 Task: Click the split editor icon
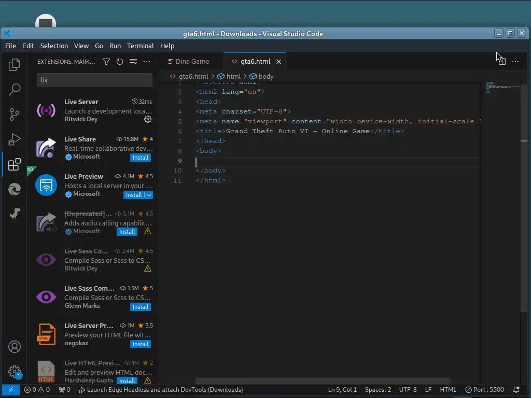(502, 61)
